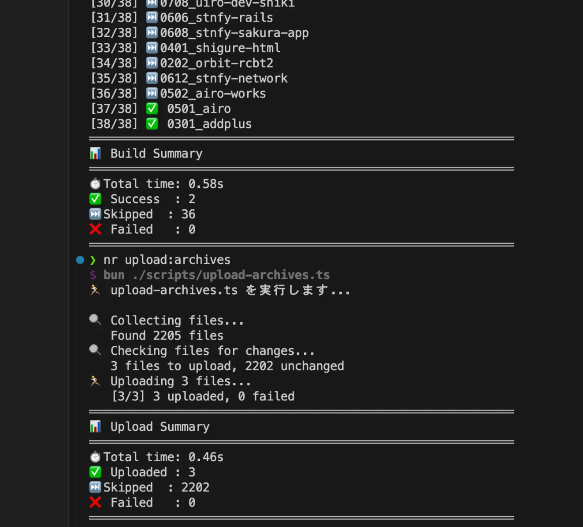This screenshot has height=527, width=583.
Task: Click the magnifier icon beside Collecting files
Action: (95, 320)
